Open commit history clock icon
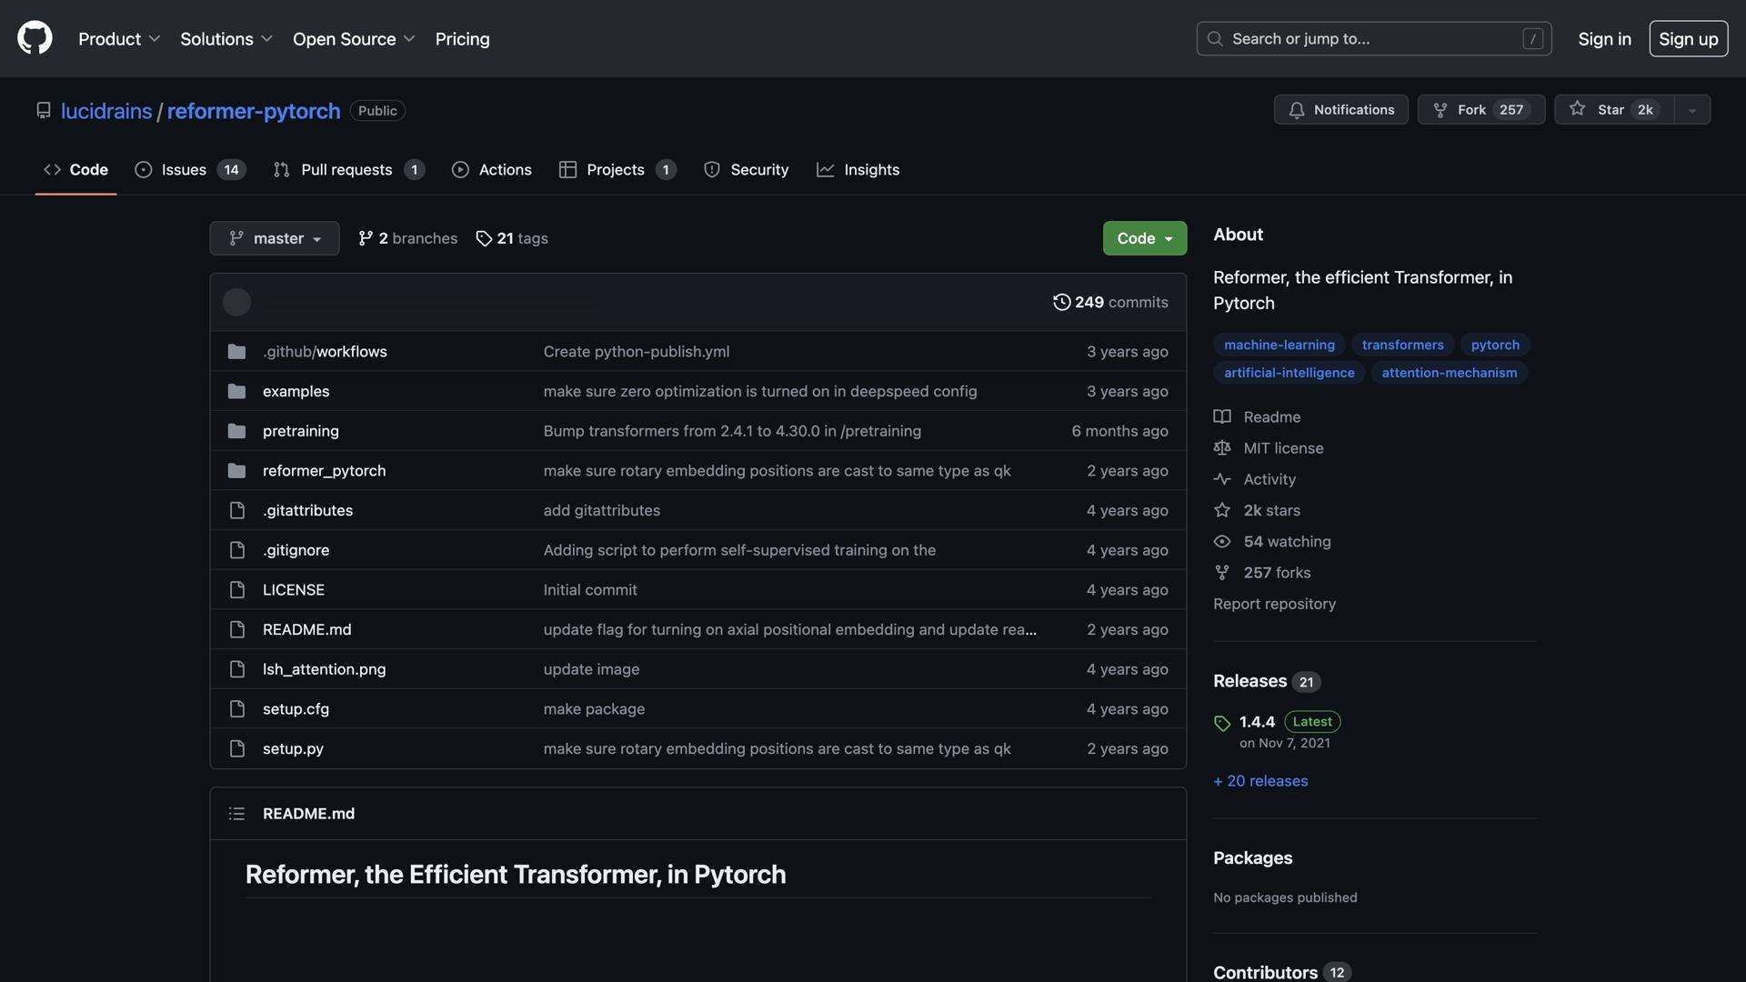Viewport: 1746px width, 982px height. coord(1061,302)
